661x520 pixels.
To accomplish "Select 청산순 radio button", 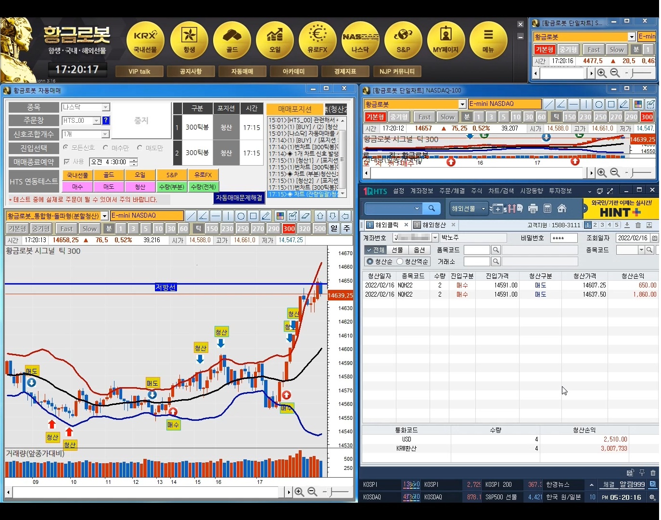I will click(370, 261).
